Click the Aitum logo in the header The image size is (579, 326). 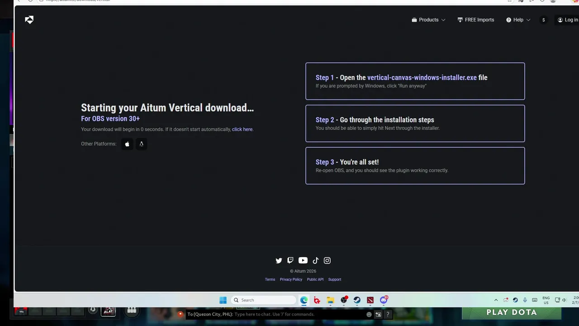[29, 20]
